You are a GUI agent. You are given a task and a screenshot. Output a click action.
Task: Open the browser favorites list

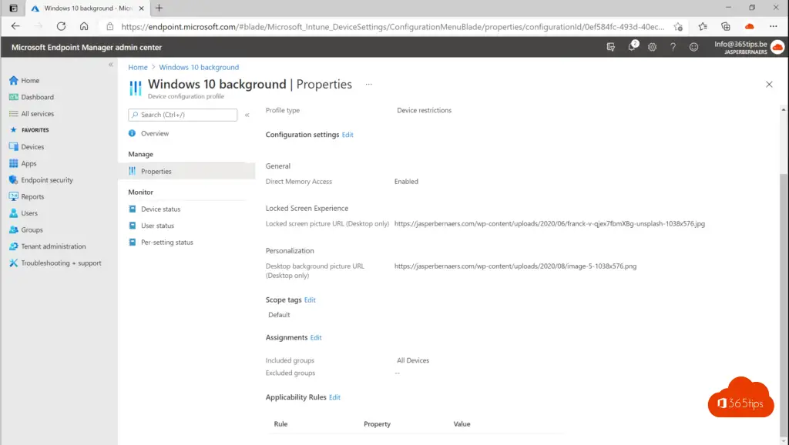click(x=703, y=26)
